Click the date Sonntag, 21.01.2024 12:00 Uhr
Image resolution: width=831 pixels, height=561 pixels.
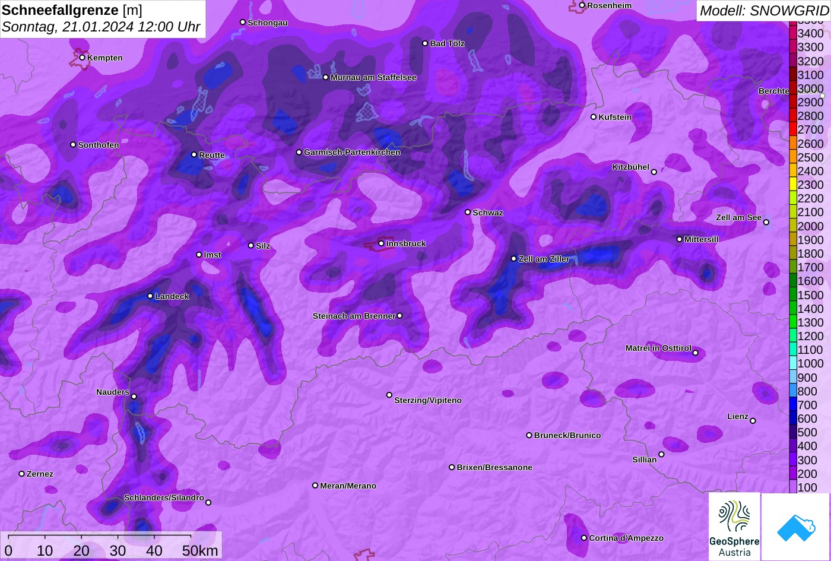(x=101, y=27)
